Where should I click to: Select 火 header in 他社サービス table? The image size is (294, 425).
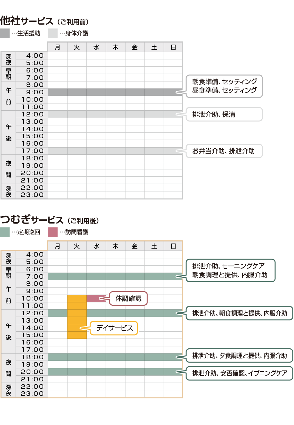coord(77,47)
